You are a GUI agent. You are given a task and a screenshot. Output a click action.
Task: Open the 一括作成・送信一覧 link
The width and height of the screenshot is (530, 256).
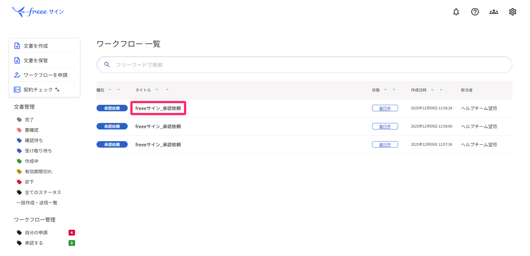point(37,203)
